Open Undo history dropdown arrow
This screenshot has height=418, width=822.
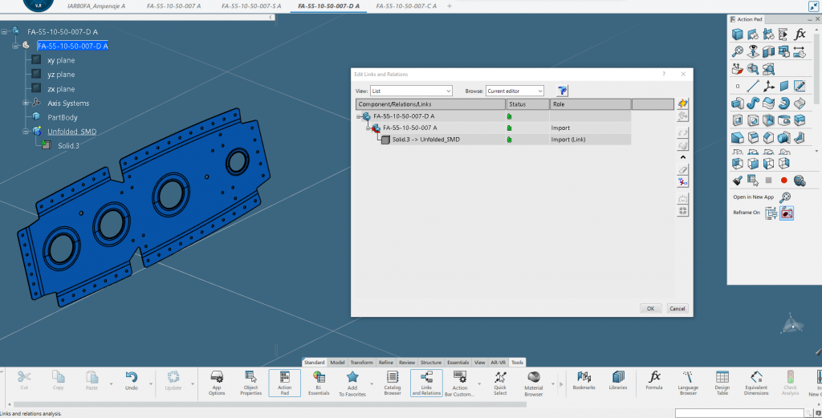151,384
